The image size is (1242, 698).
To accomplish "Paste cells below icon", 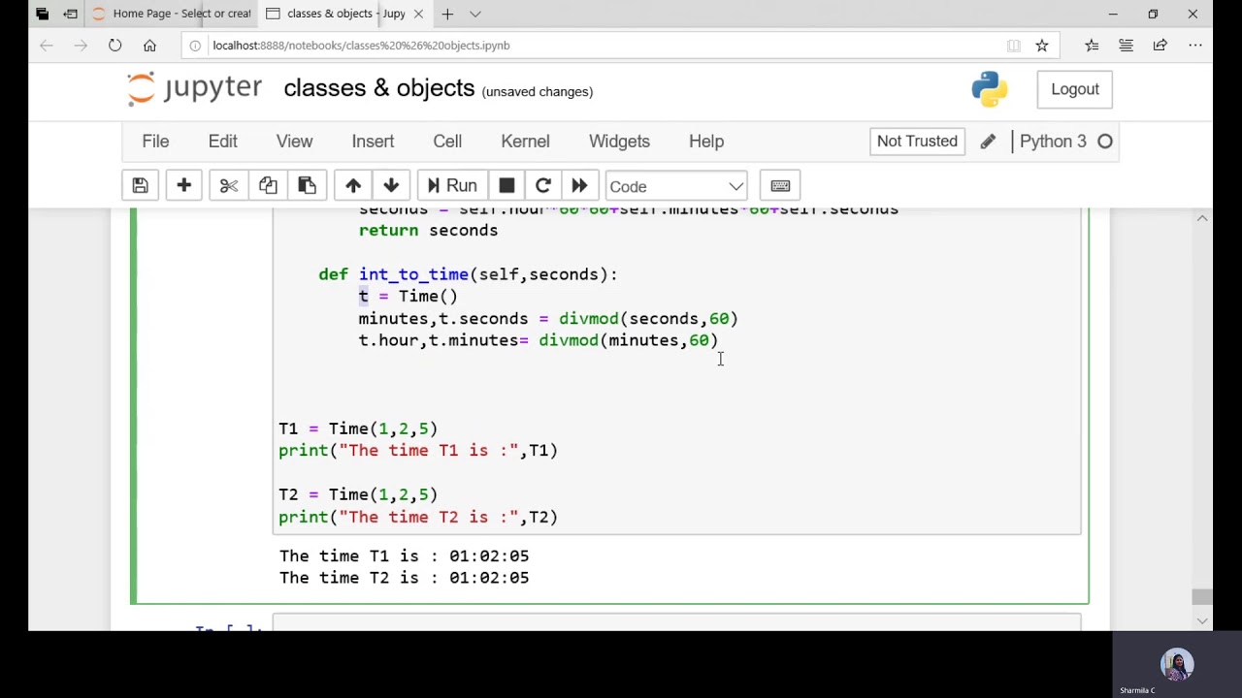I will [307, 186].
